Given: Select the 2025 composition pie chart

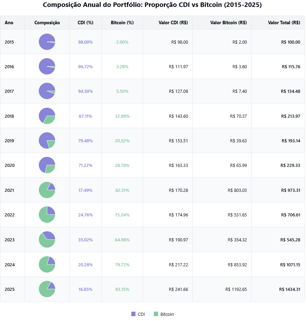Looking at the screenshot, I should coord(47,289).
